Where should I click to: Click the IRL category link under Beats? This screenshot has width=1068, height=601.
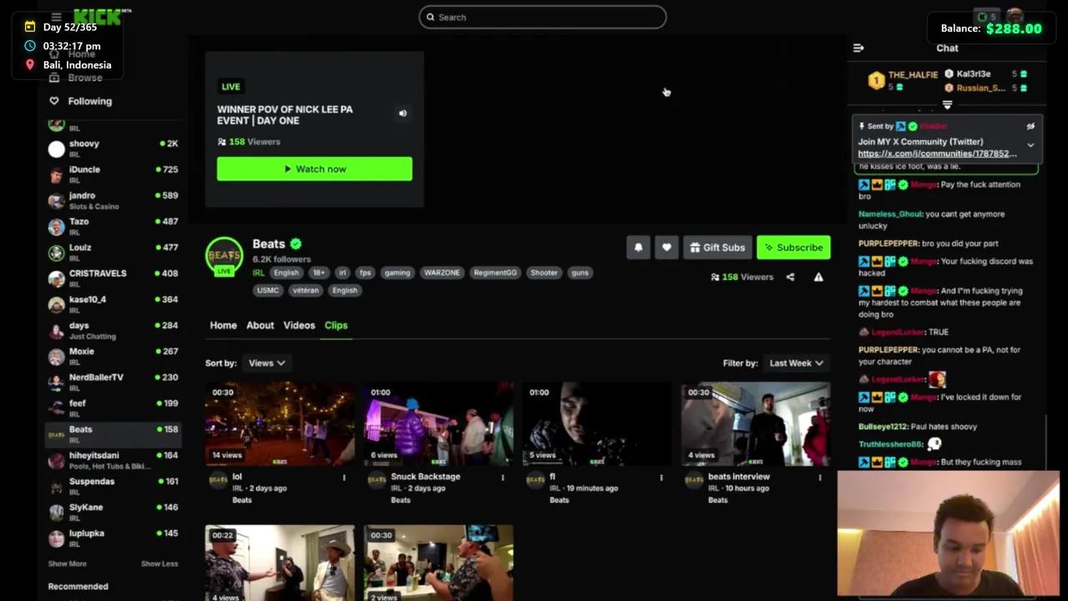pyautogui.click(x=259, y=273)
